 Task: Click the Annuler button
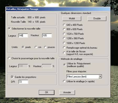point(67,93)
